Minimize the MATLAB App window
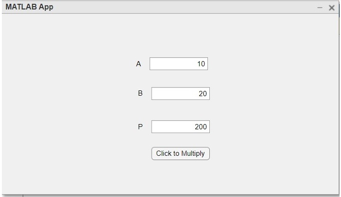The image size is (341, 197). coord(320,8)
